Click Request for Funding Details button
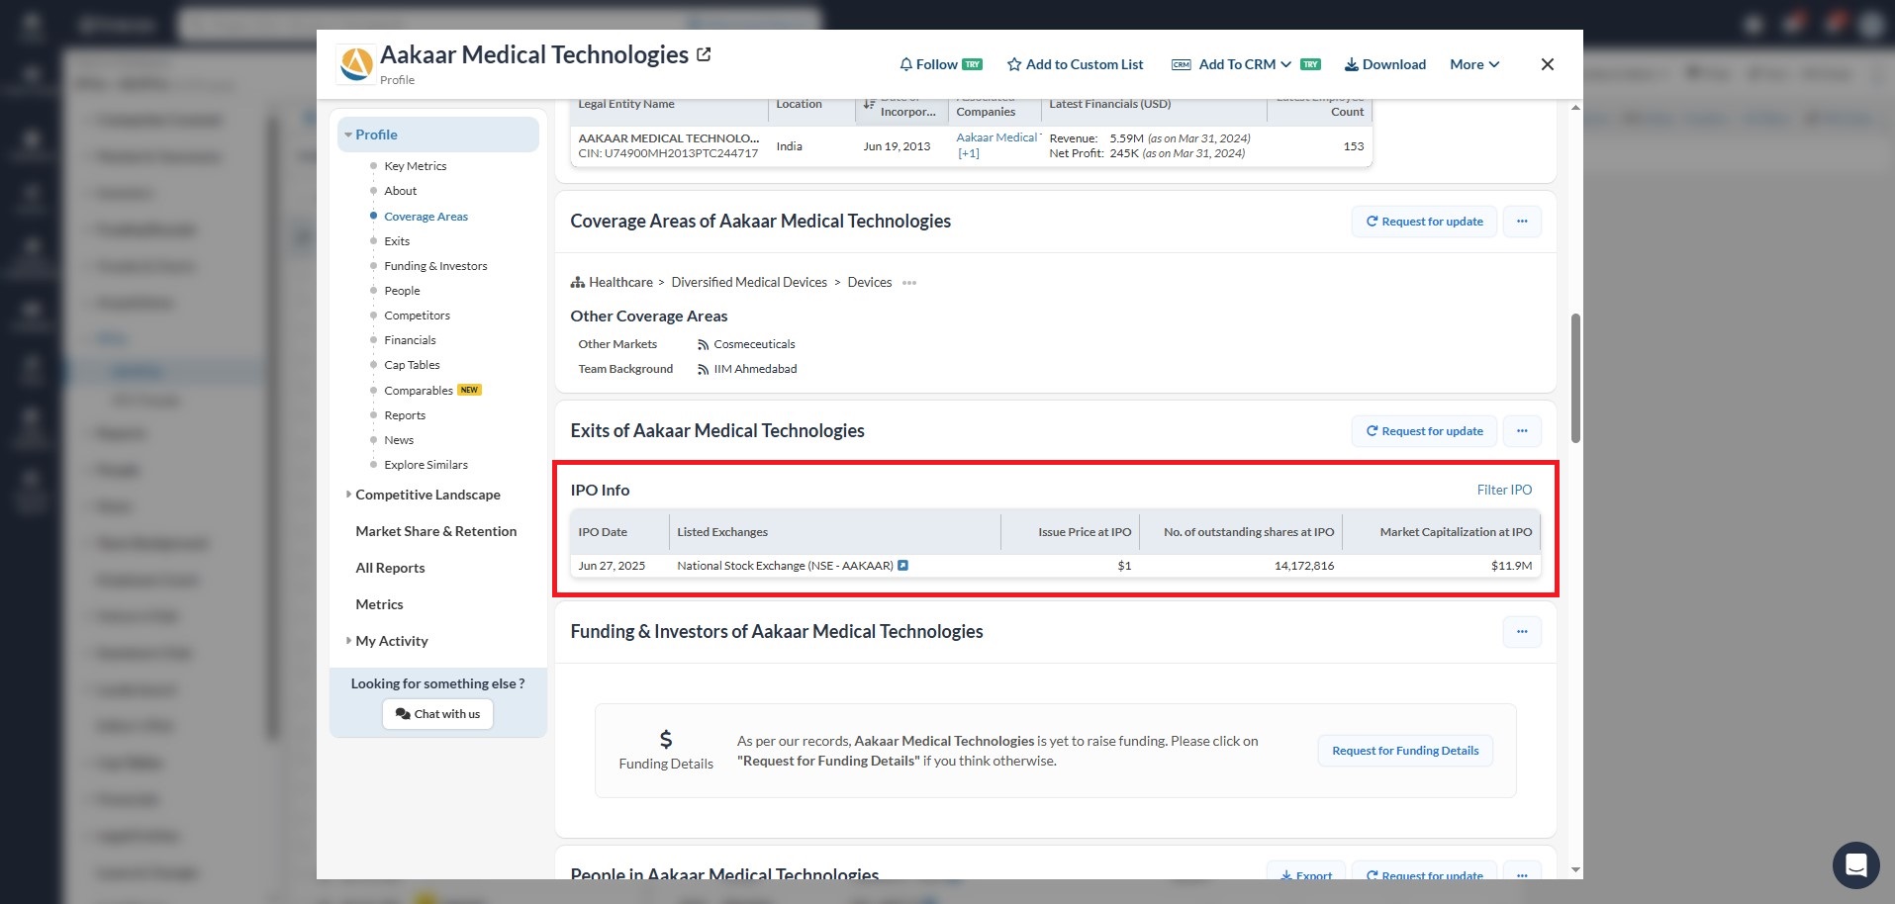Viewport: 1895px width, 904px height. pos(1404,751)
